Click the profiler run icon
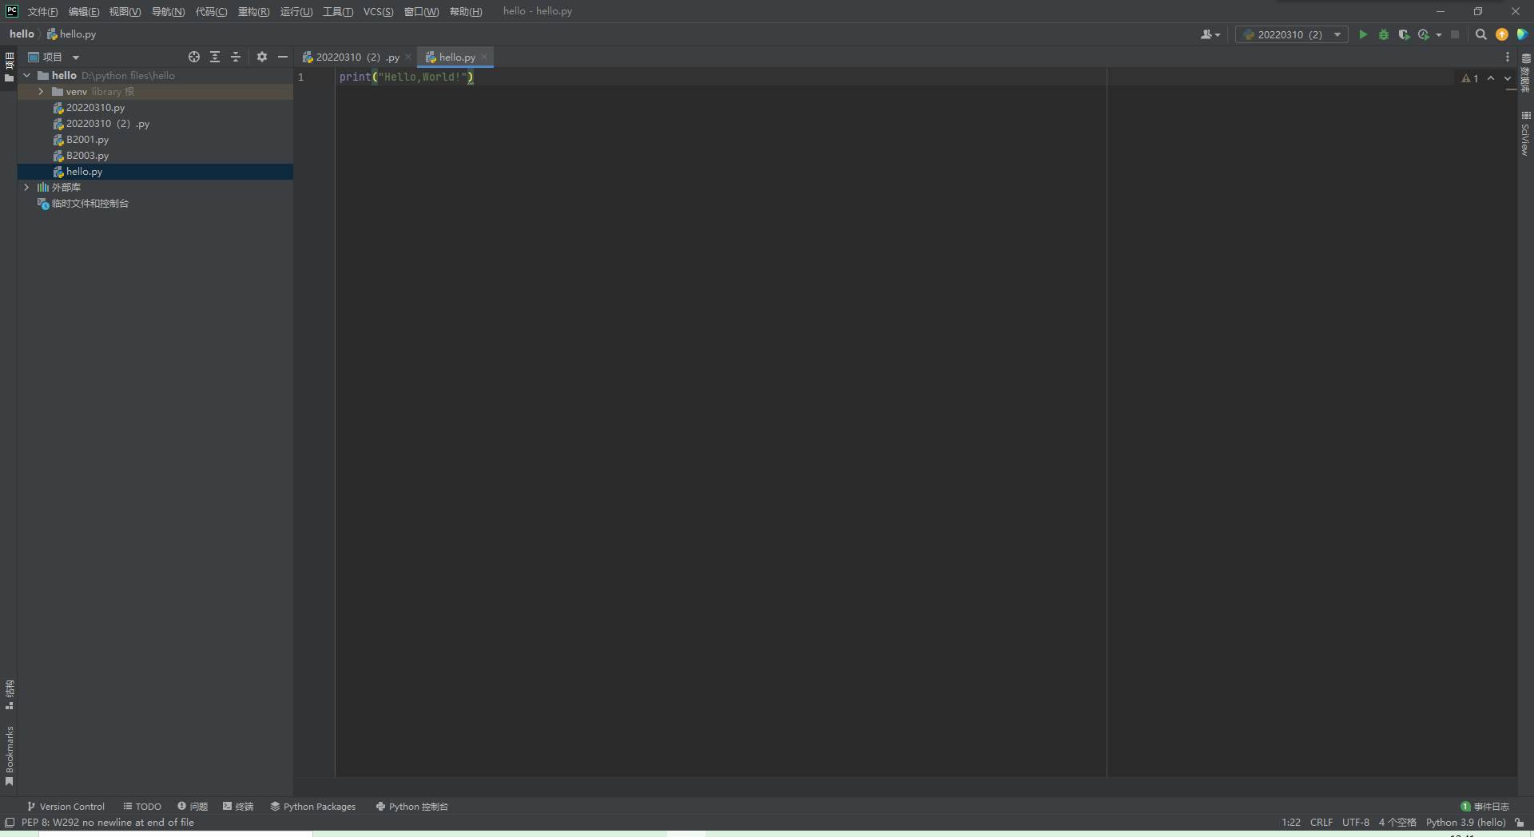1534x837 pixels. (x=1423, y=34)
